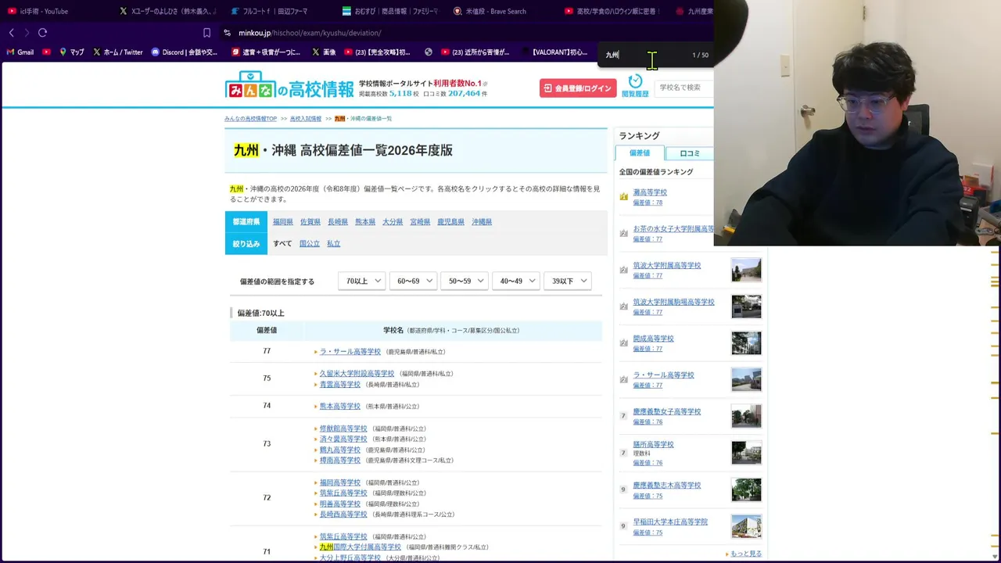
Task: Open 修猷館高等学校 link
Action: (343, 429)
